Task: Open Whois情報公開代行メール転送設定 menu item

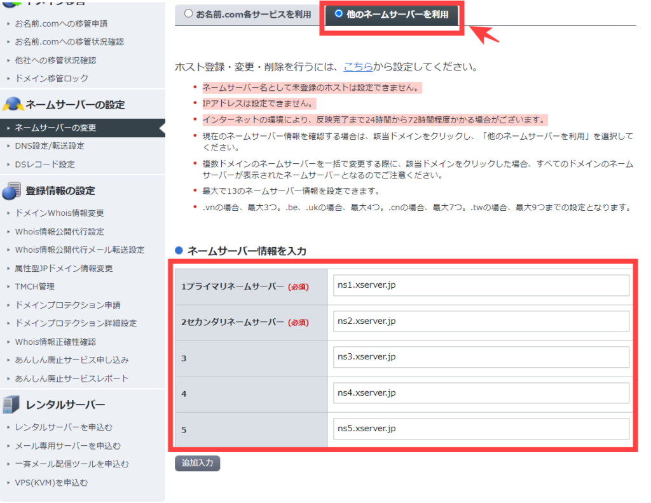Action: tap(79, 250)
